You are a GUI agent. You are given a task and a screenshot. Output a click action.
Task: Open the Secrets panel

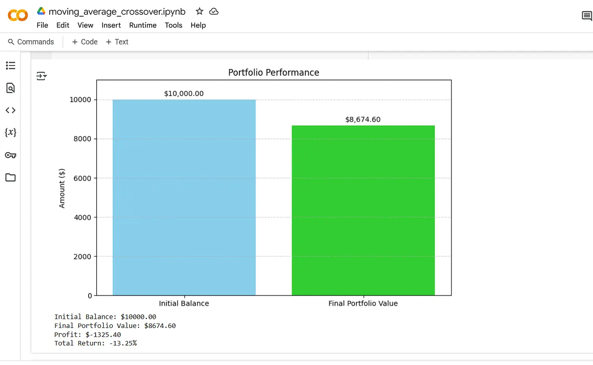10,155
